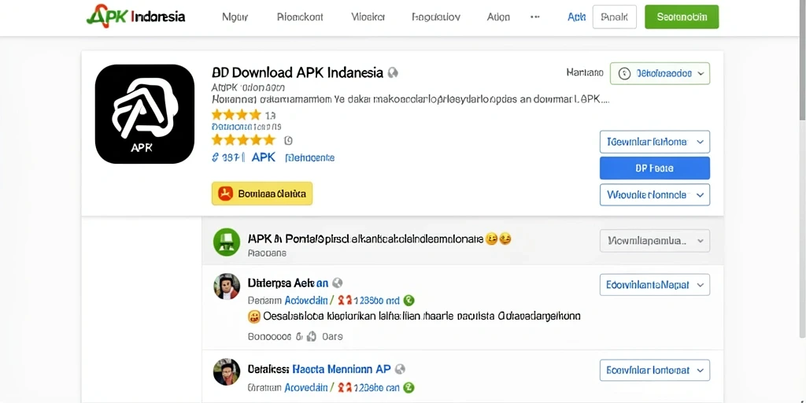Click the vertical scrollbar thumb at right edge

point(802,61)
